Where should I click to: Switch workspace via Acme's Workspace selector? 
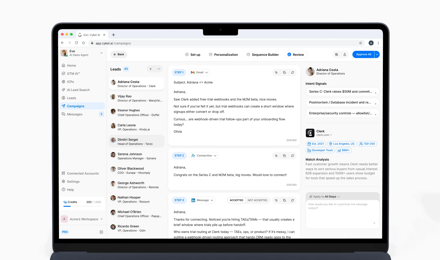[x=82, y=219]
